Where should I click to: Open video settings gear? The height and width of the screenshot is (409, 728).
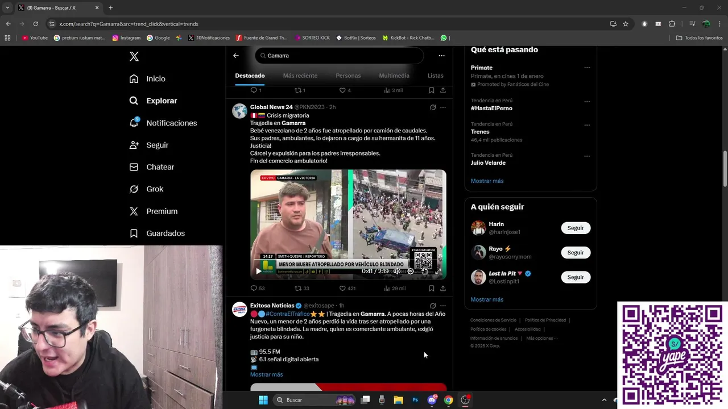tap(411, 272)
